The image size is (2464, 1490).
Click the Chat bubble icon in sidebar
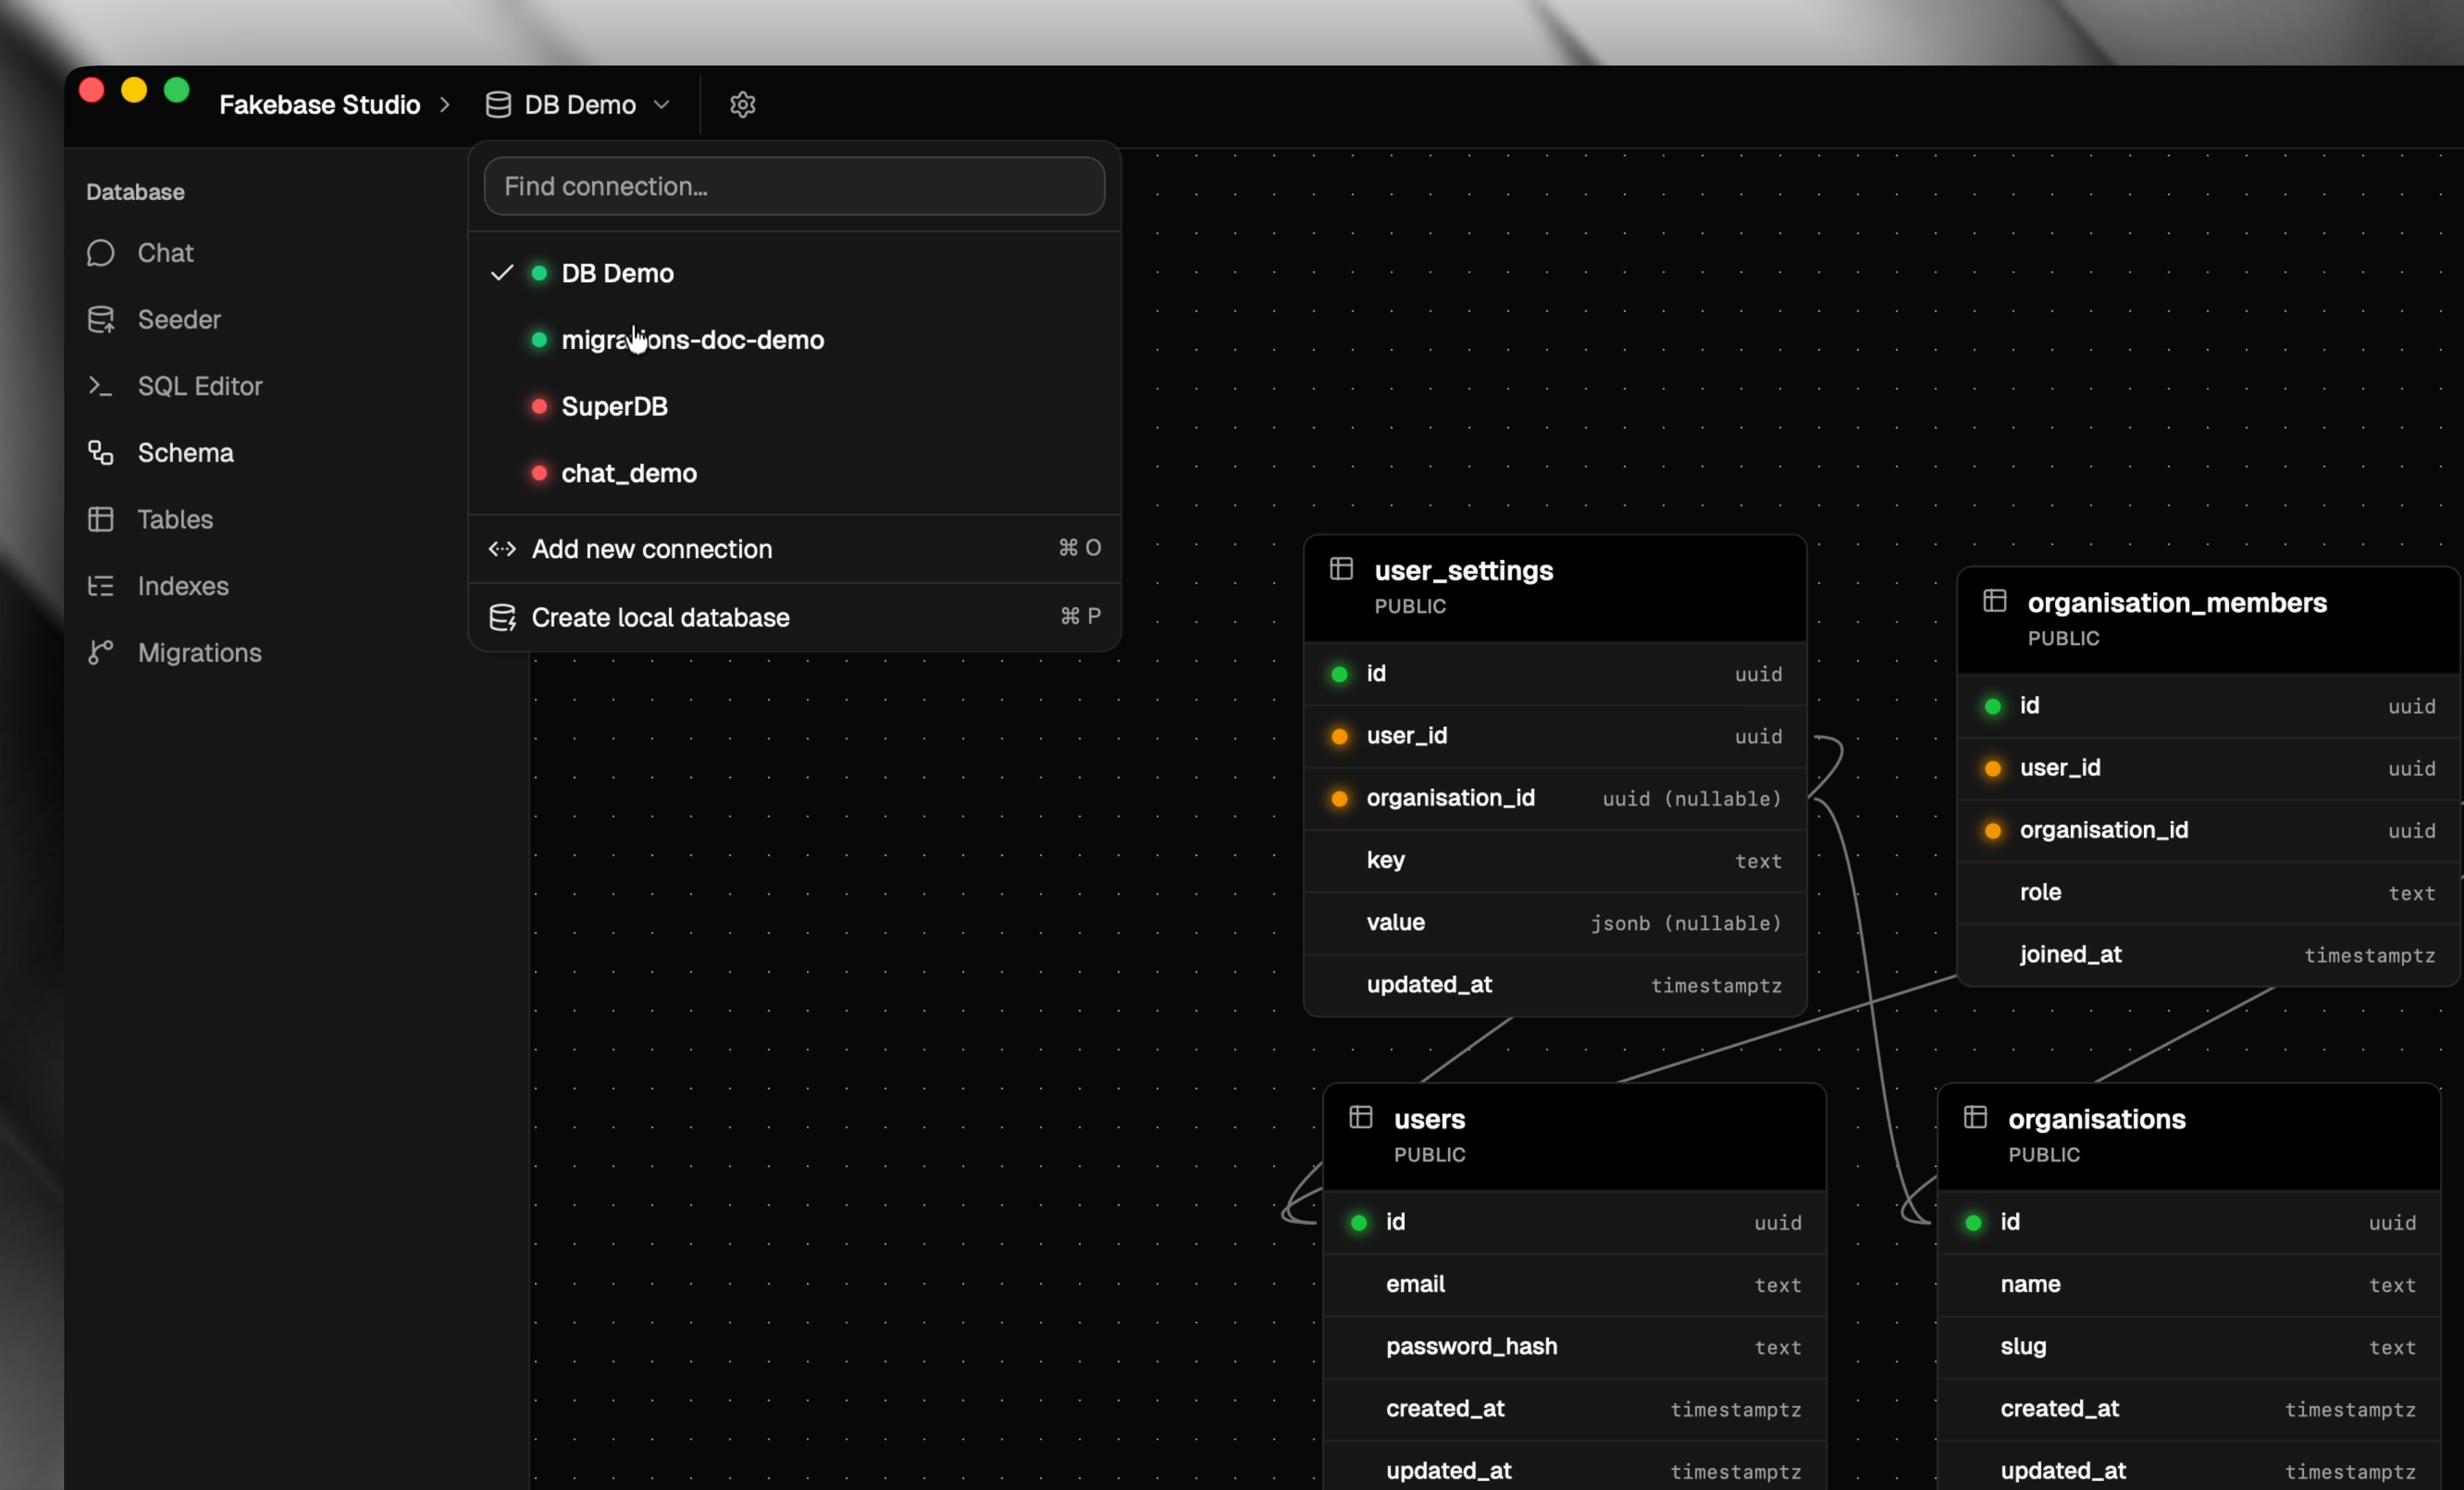pos(100,253)
